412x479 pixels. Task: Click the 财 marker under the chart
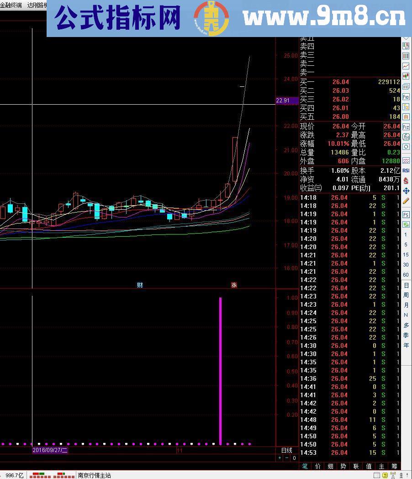(140, 285)
